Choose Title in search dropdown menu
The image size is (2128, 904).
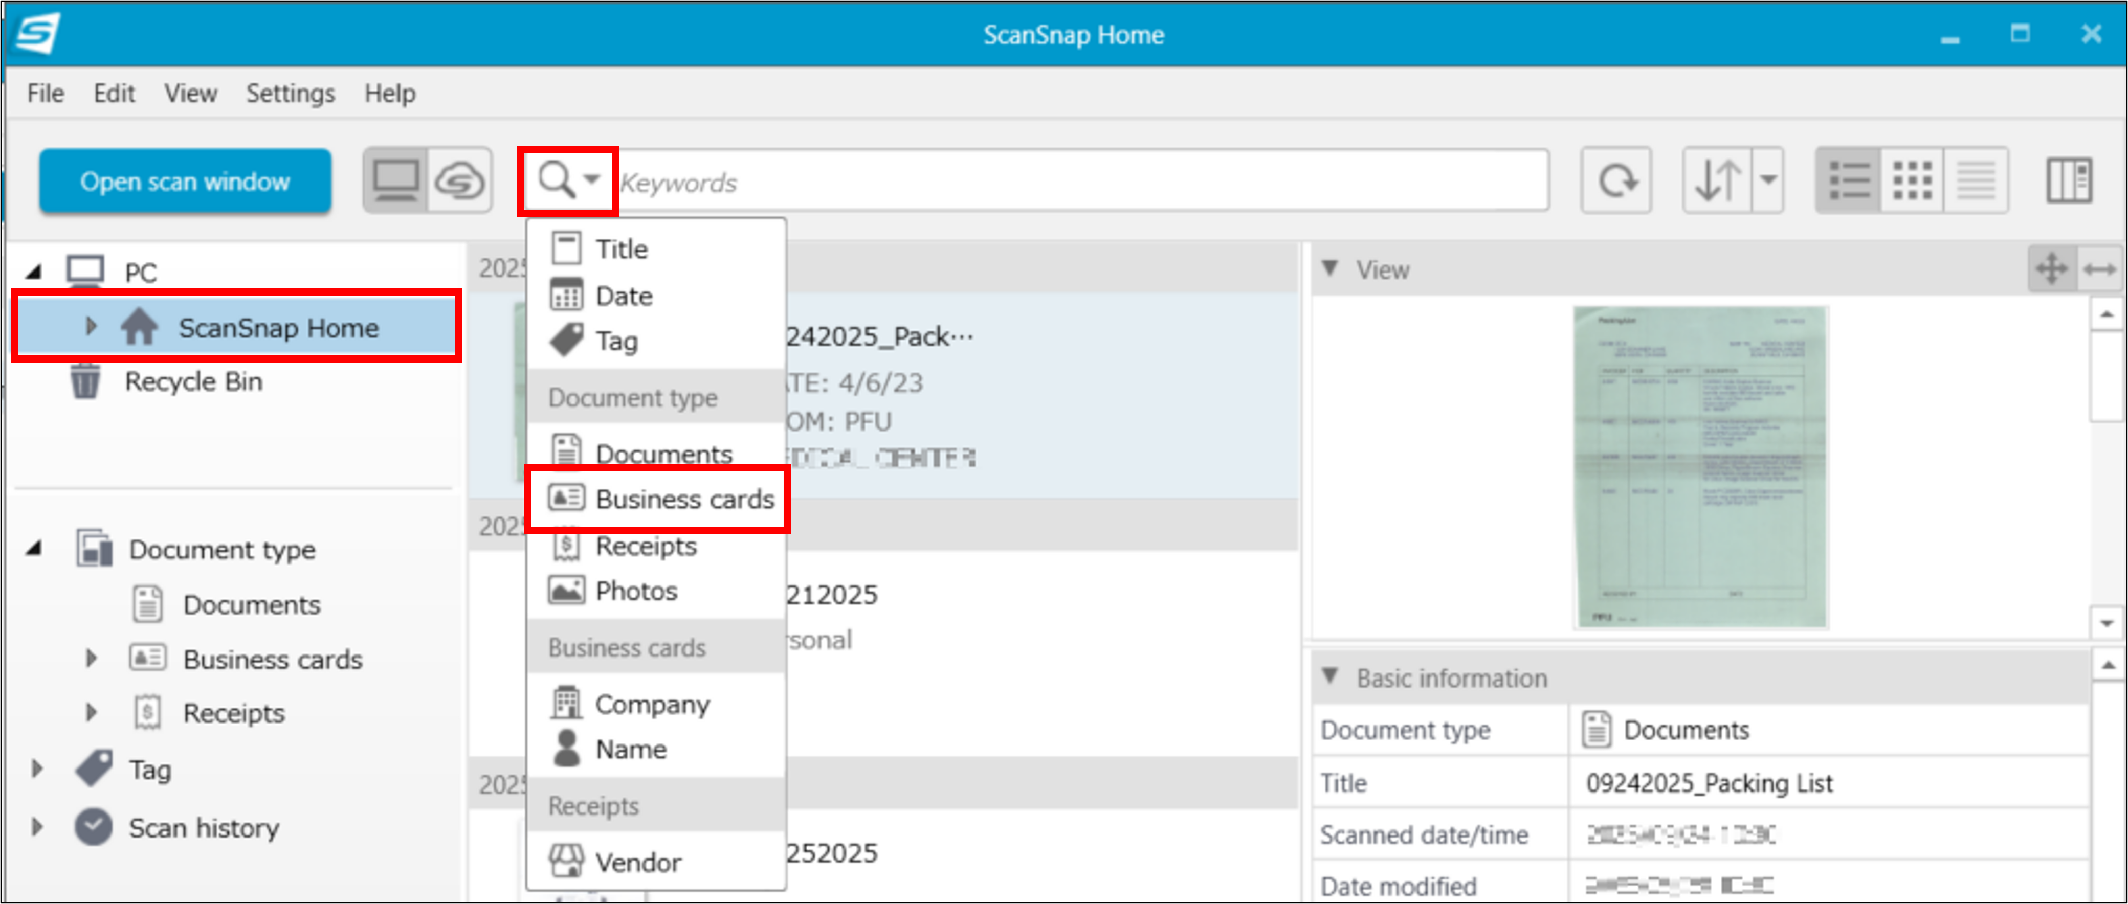pyautogui.click(x=656, y=248)
